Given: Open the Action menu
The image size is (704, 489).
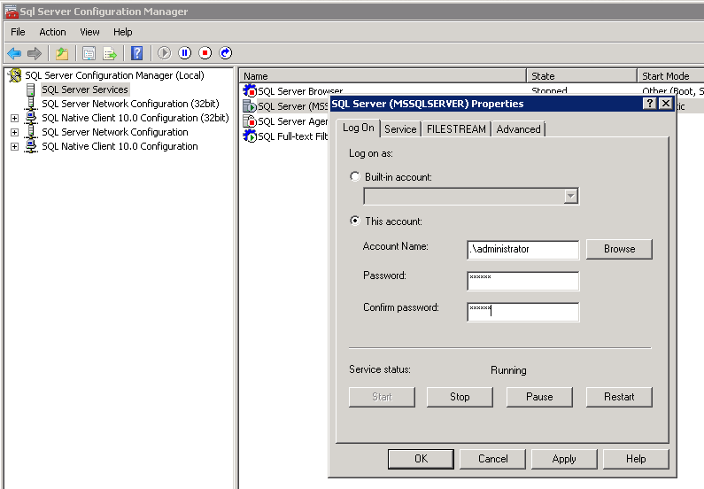Looking at the screenshot, I should point(52,32).
